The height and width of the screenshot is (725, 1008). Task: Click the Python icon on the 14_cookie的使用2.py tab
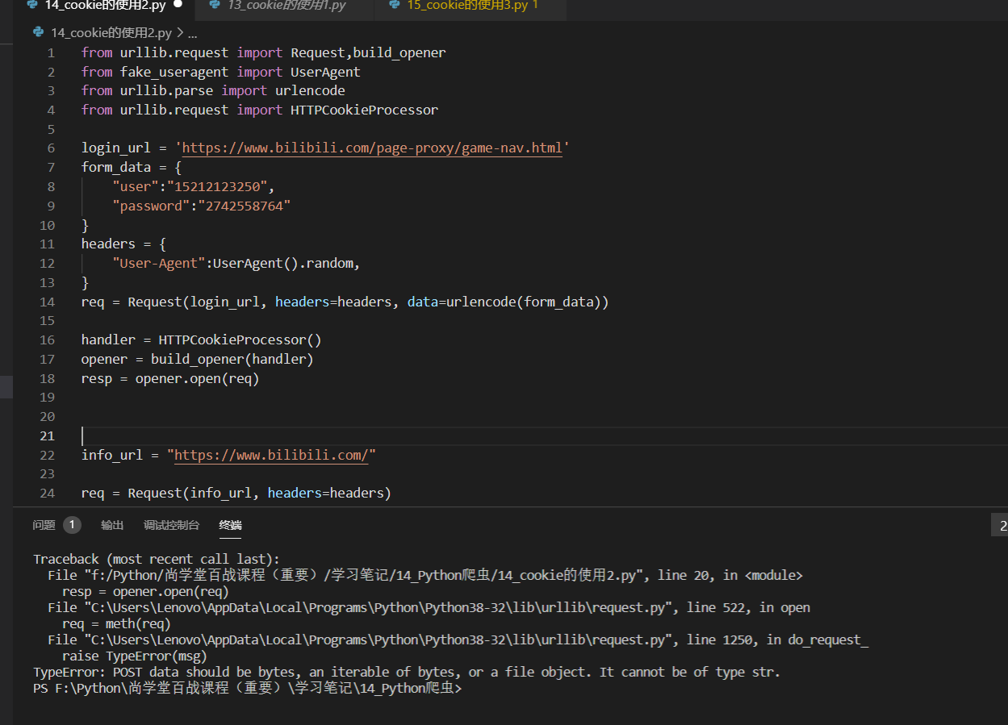pyautogui.click(x=32, y=5)
